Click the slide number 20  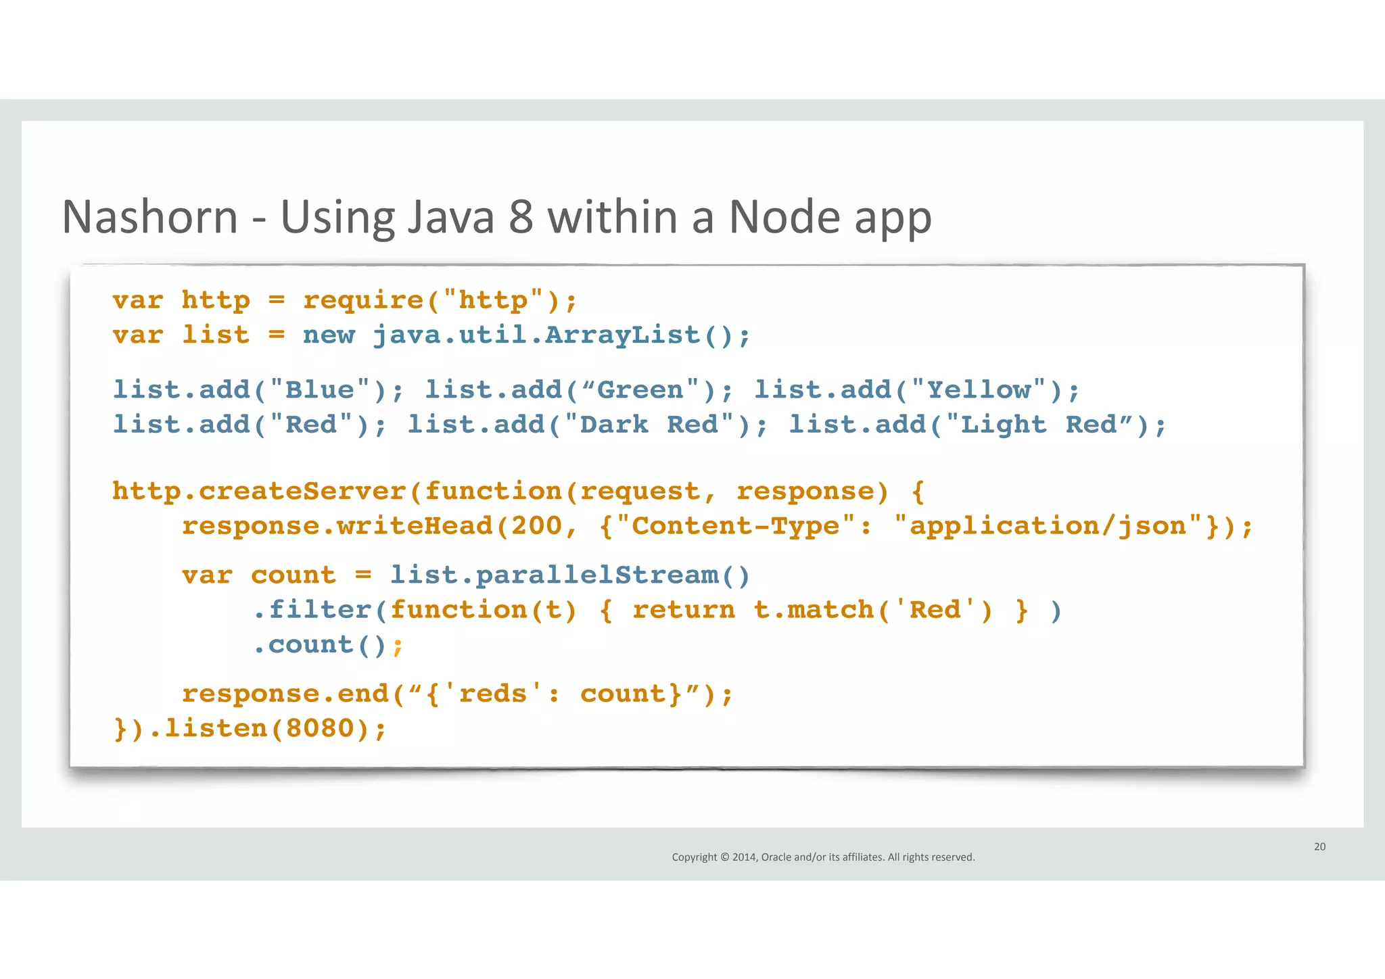tap(1319, 846)
